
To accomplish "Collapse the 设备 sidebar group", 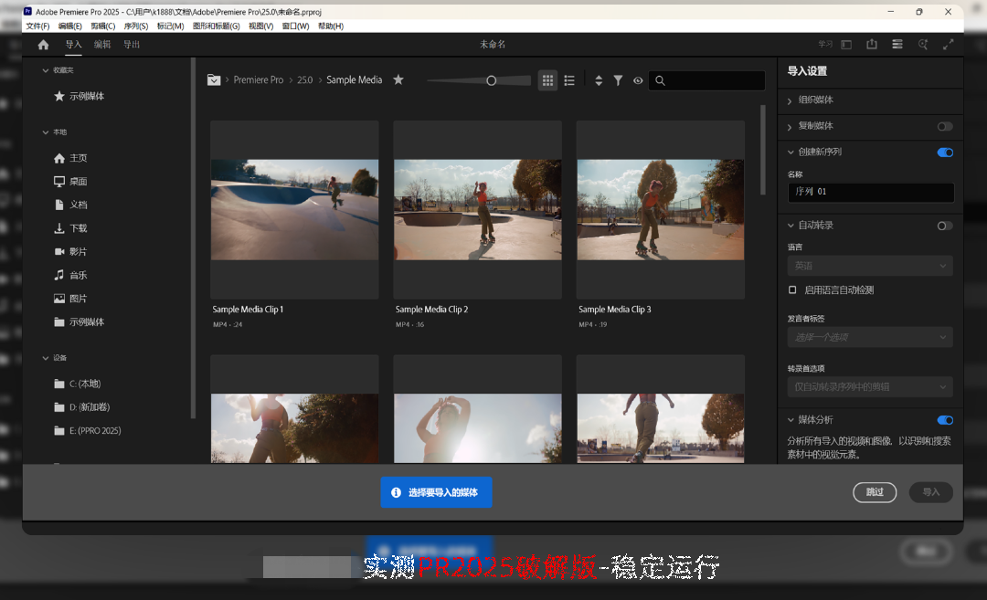I will 46,358.
